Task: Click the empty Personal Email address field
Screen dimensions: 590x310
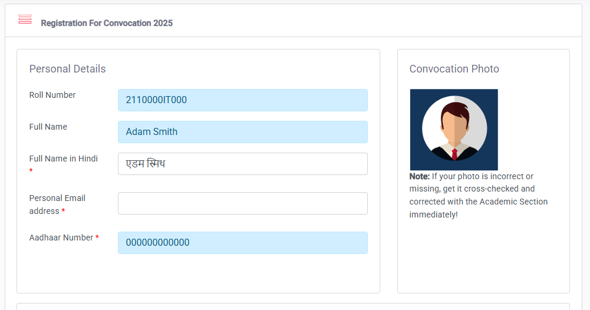Action: (x=242, y=203)
